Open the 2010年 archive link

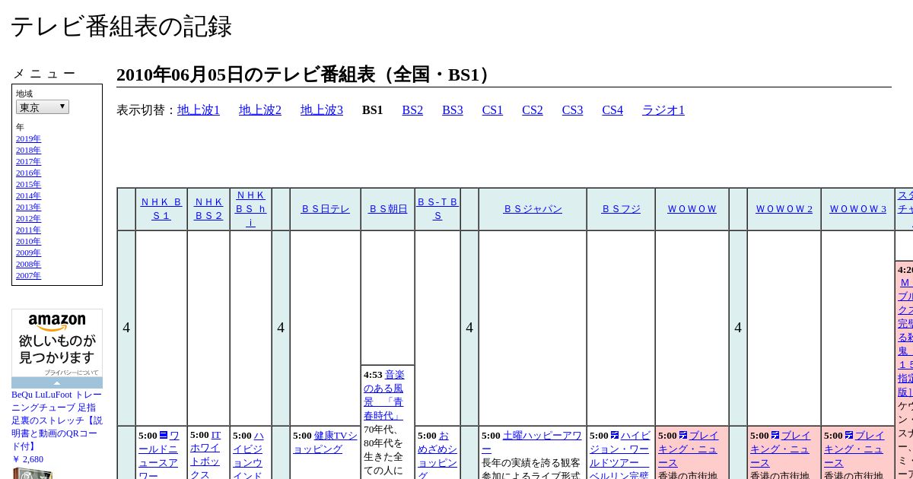(x=28, y=242)
